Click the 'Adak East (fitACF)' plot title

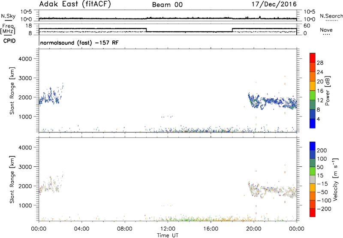pyautogui.click(x=75, y=4)
